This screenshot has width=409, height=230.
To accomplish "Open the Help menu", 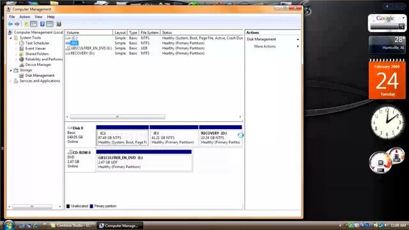I will point(50,17).
